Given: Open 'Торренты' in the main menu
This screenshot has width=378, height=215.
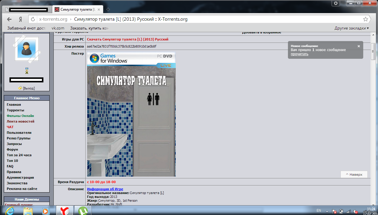Looking at the screenshot, I should 15,110.
